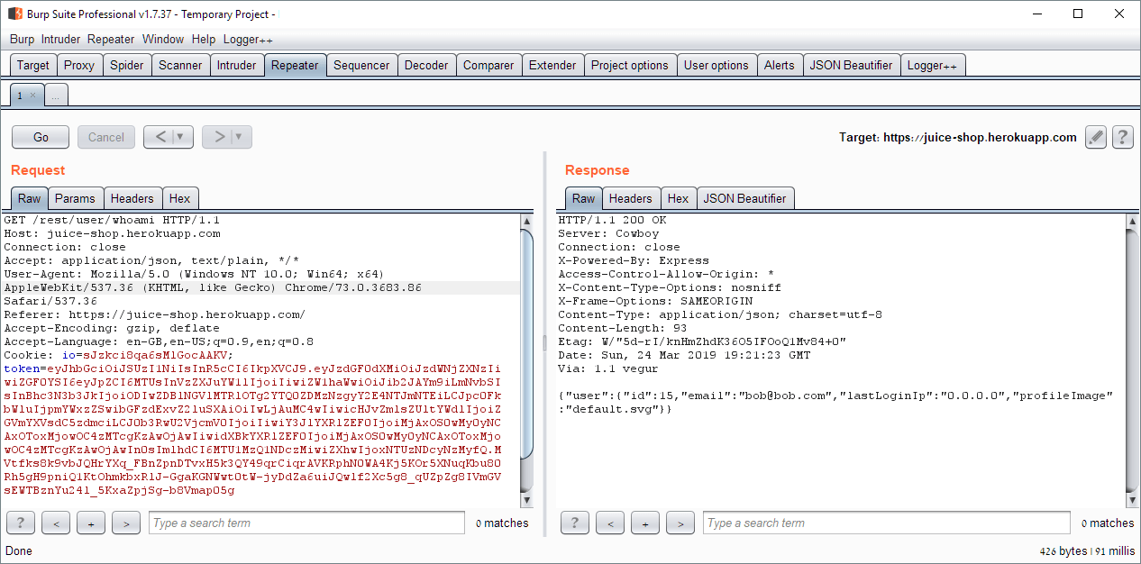Go to next response search match
This screenshot has width=1141, height=564.
pyautogui.click(x=680, y=523)
